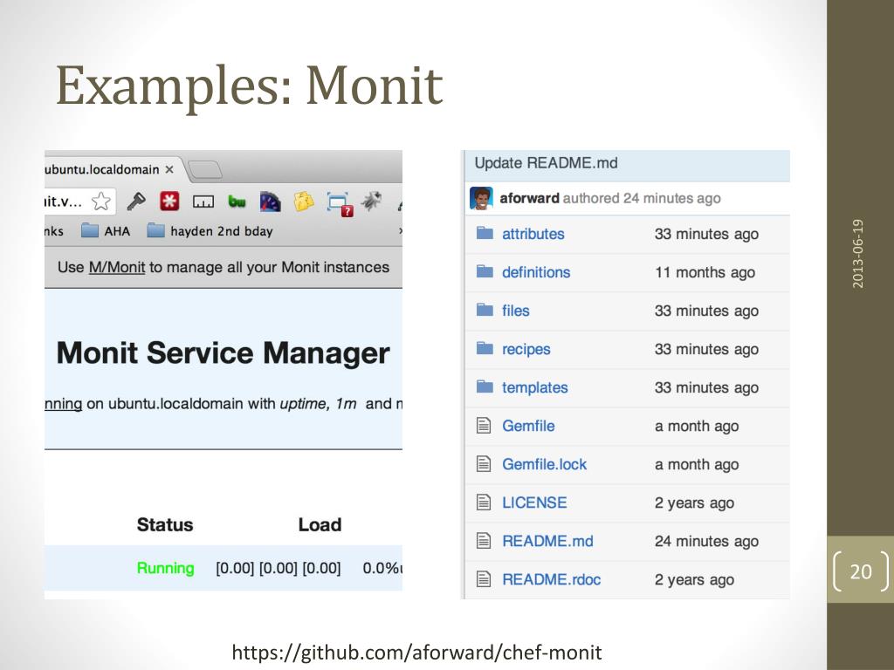This screenshot has width=894, height=670.
Task: Open the templates folder
Action: tap(535, 387)
